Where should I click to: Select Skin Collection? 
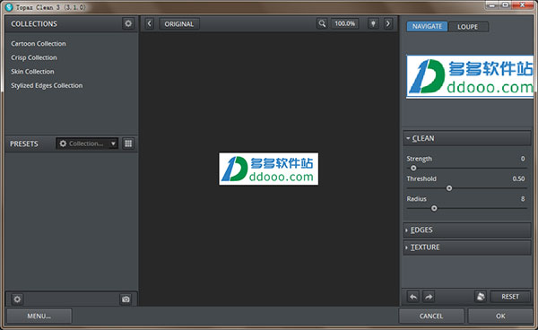tap(32, 72)
